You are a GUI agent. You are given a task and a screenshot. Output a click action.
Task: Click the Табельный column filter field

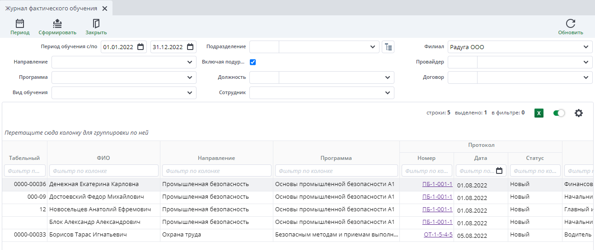click(25, 171)
